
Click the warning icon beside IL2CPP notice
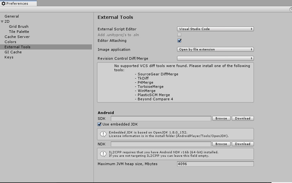[103, 154]
